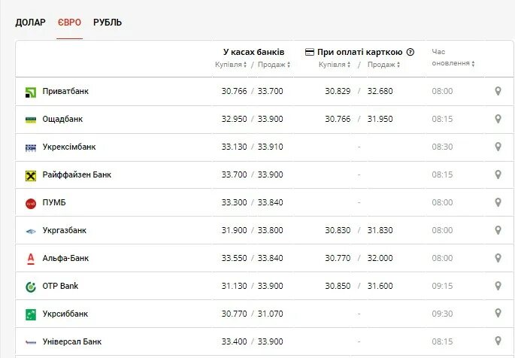Open the РУБЛЬ currency tab
This screenshot has width=515, height=358.
108,23
